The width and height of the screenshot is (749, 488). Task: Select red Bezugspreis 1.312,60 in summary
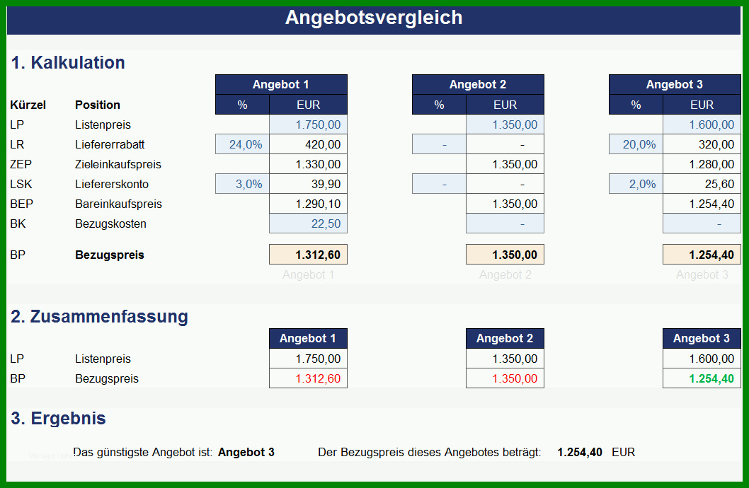tap(308, 378)
